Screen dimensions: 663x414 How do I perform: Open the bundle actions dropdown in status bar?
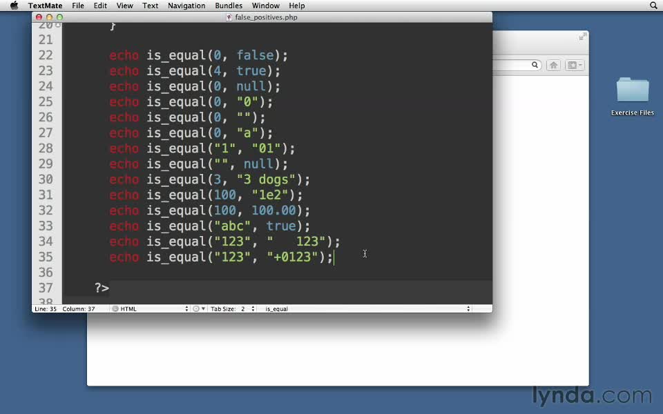pyautogui.click(x=199, y=309)
